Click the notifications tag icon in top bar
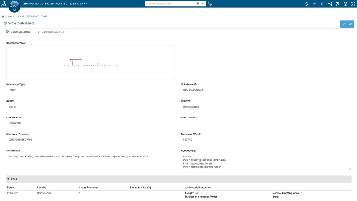Screen dimensions: 357x201 307,4
